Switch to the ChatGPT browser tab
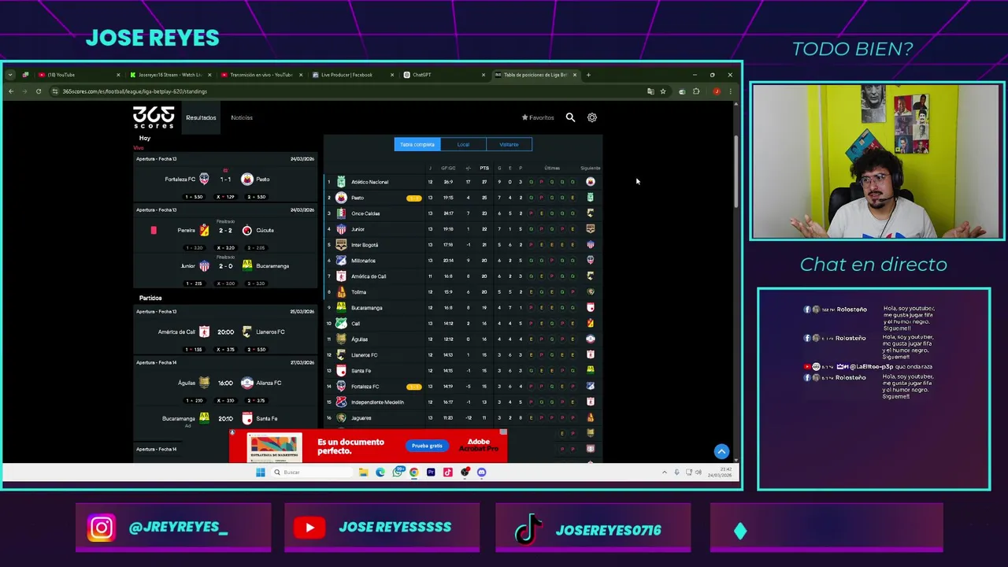This screenshot has width=1008, height=567. point(443,75)
